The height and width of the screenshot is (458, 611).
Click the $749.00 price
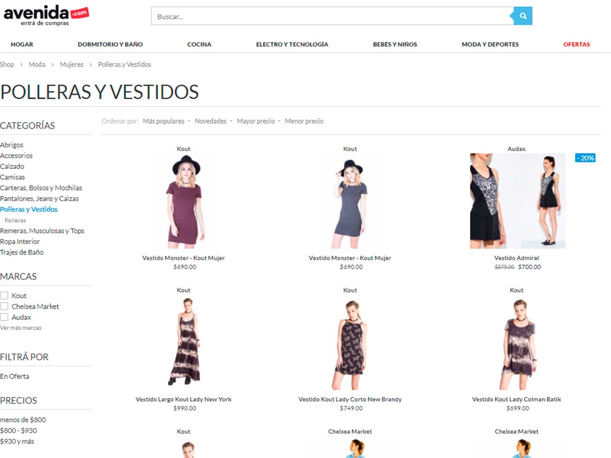click(x=352, y=408)
